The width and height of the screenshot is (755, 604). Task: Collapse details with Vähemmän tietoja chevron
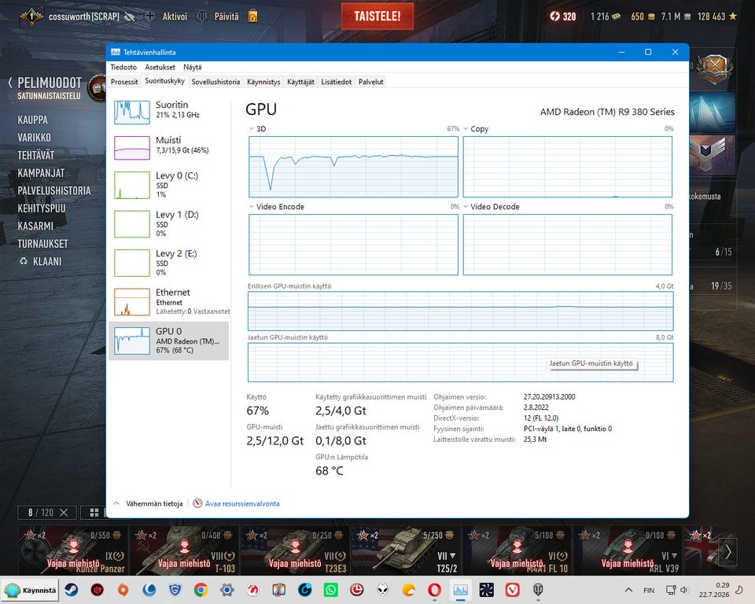[116, 503]
